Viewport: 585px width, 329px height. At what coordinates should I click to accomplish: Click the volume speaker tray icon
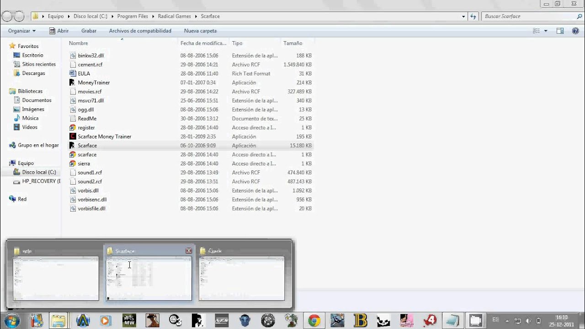click(528, 321)
